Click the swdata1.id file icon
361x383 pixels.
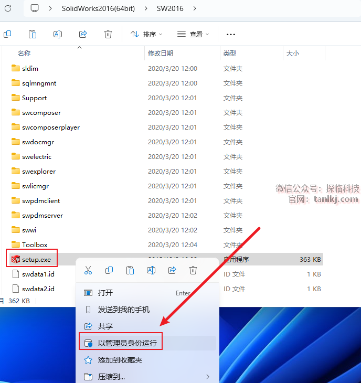click(x=16, y=274)
